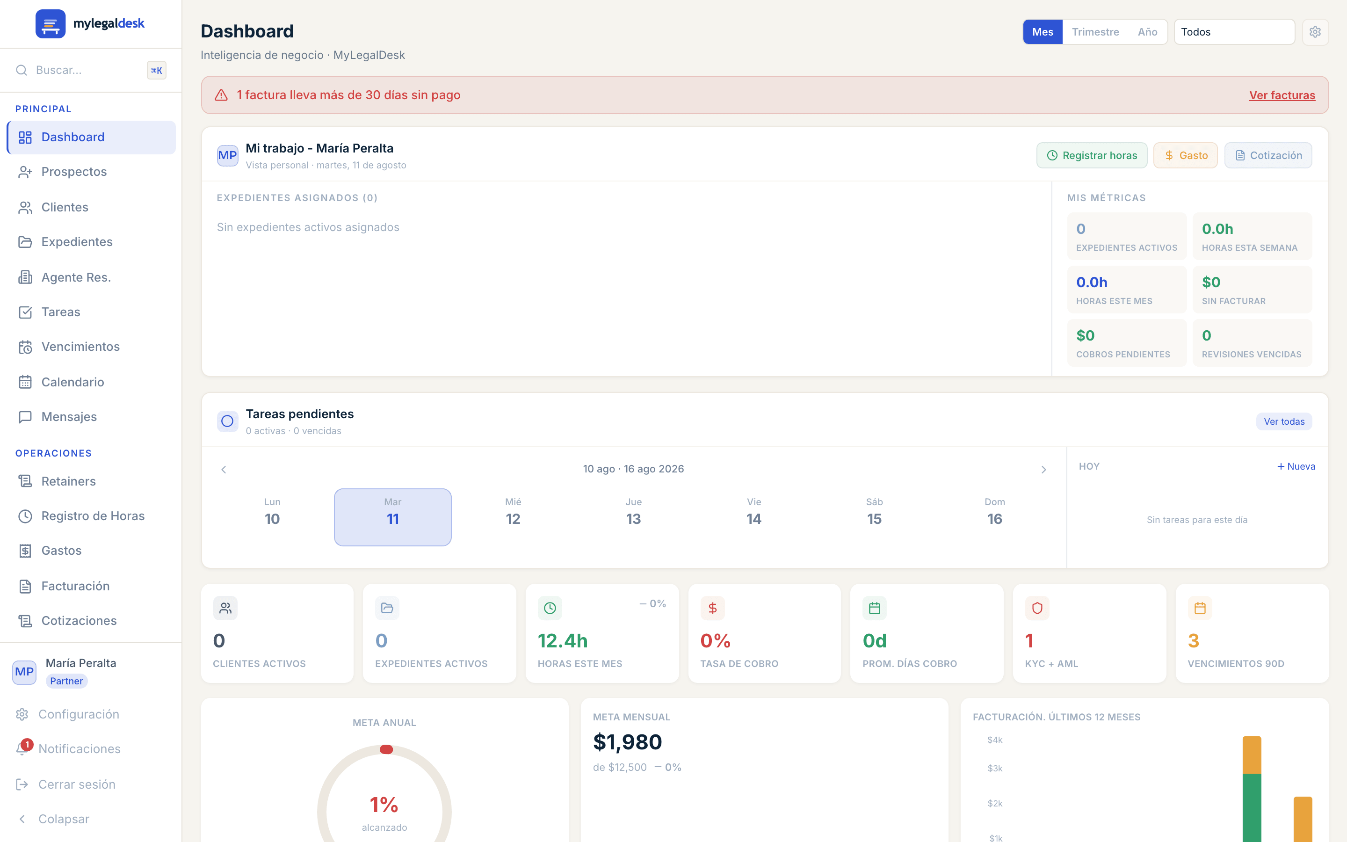This screenshot has height=842, width=1347.
Task: Click the Clientes Activos card people icon
Action: coord(225,608)
